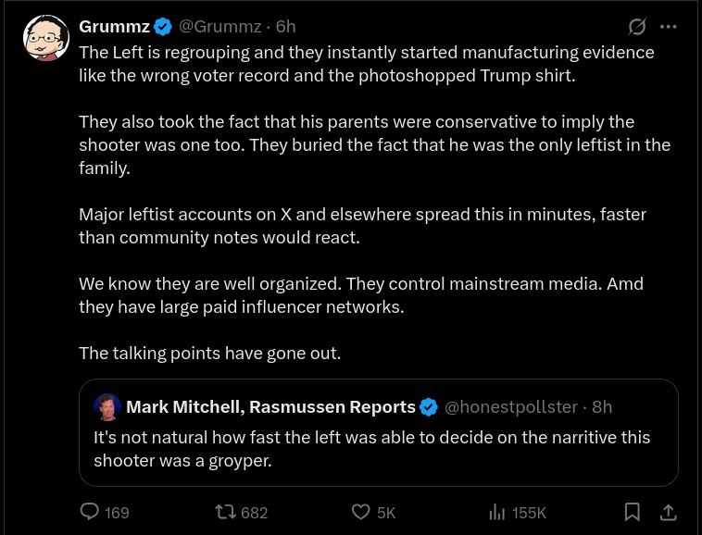Click the 155K views count
This screenshot has height=535, width=702.
pyautogui.click(x=529, y=513)
